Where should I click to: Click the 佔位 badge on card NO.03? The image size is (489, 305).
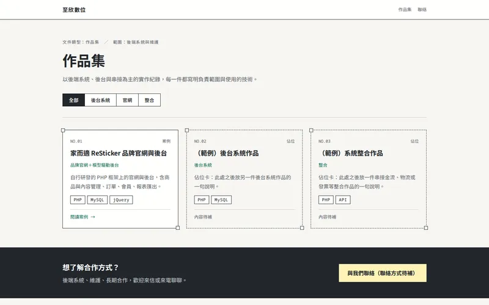[414, 142]
